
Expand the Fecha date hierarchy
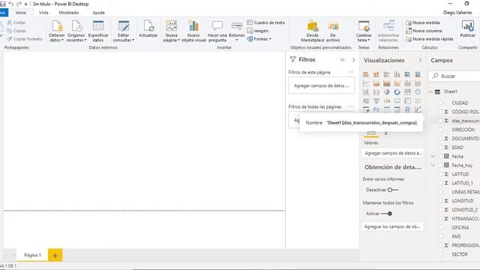tap(433, 156)
